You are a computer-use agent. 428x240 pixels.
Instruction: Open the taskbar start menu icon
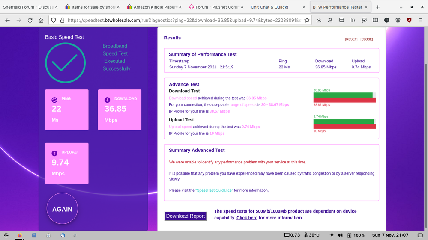tap(6, 235)
